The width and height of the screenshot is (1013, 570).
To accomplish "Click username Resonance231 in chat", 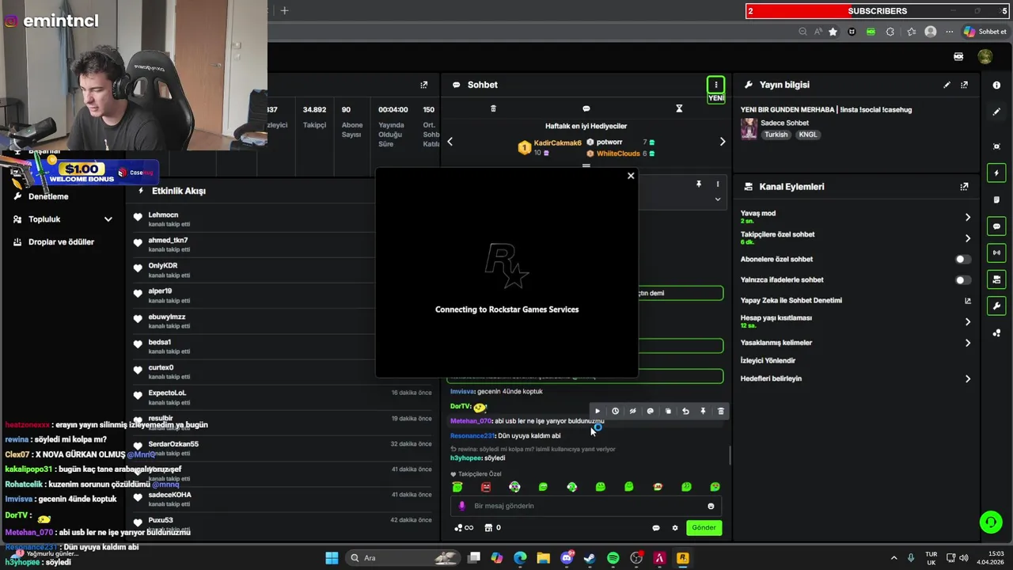I will (472, 435).
